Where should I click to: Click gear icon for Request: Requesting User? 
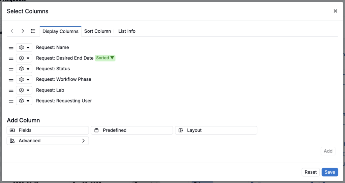click(x=21, y=101)
